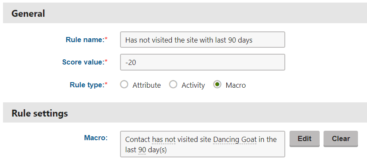Click the underlined '90' days parameter

pyautogui.click(x=142, y=150)
